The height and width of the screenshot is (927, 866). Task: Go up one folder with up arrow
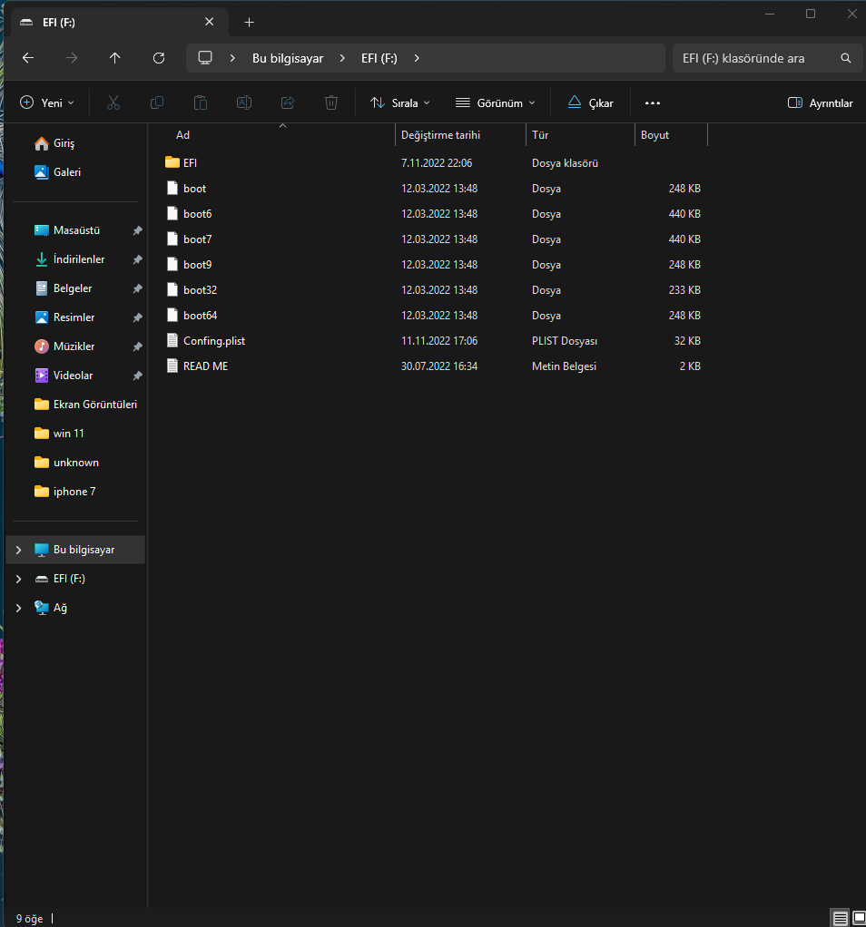[114, 58]
